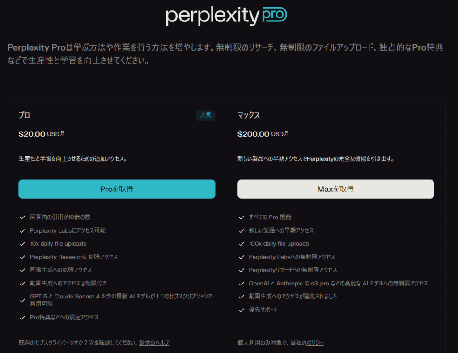Click checkmark beside Pro特典などへの限定アクセス
Screen dimensions: 458x353
pyautogui.click(x=22, y=318)
